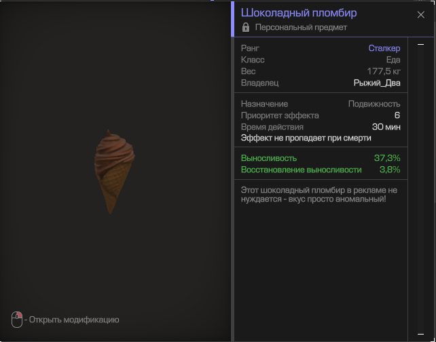The height and width of the screenshot is (342, 436).
Task: Click the Сталкер rank value
Action: [384, 48]
